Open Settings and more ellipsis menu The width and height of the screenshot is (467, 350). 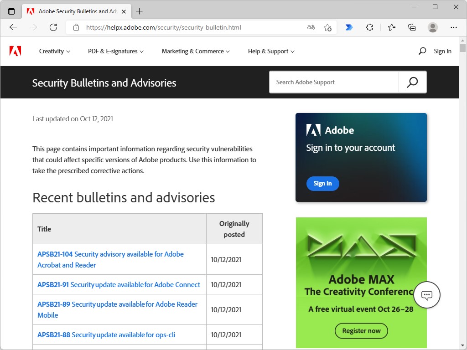click(x=454, y=27)
